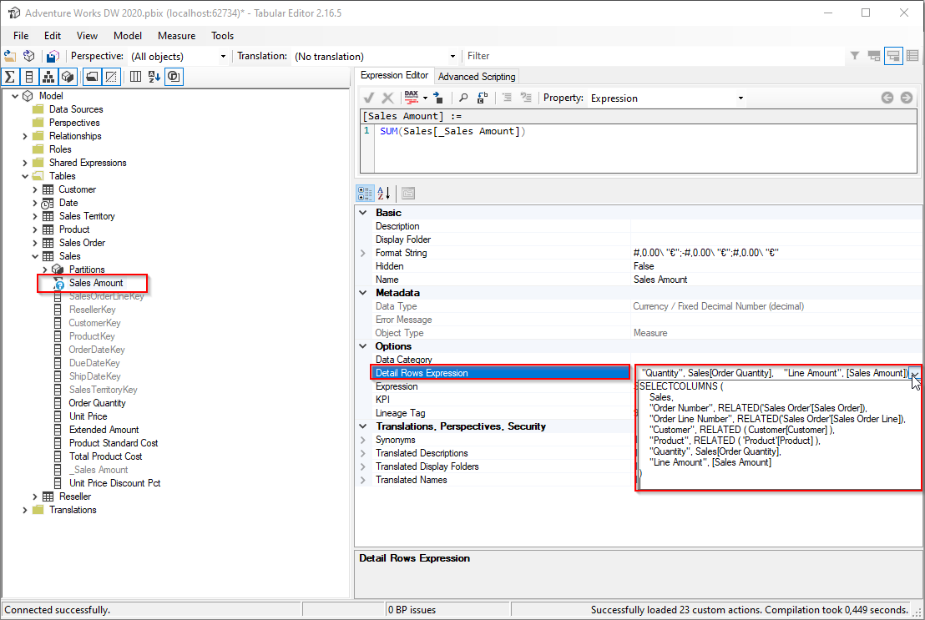Click the connect to database icon
Viewport: 925px width, 620px height.
click(29, 56)
